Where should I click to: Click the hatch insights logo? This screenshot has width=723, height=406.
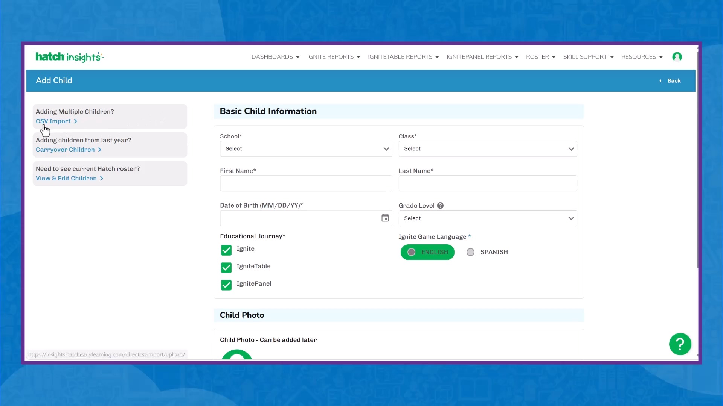pos(69,57)
